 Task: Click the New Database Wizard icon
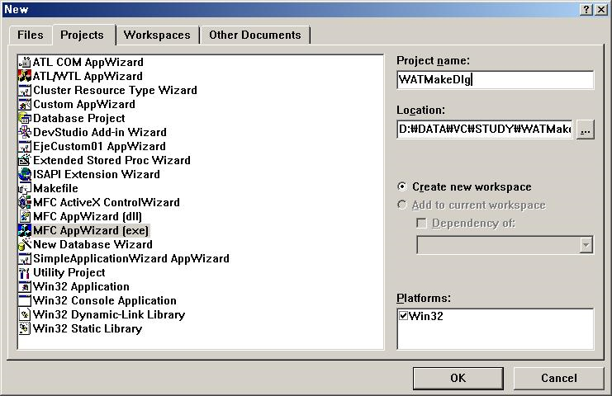(x=25, y=244)
